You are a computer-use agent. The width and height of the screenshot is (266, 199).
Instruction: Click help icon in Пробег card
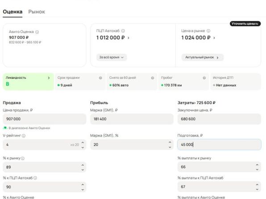pos(204,78)
